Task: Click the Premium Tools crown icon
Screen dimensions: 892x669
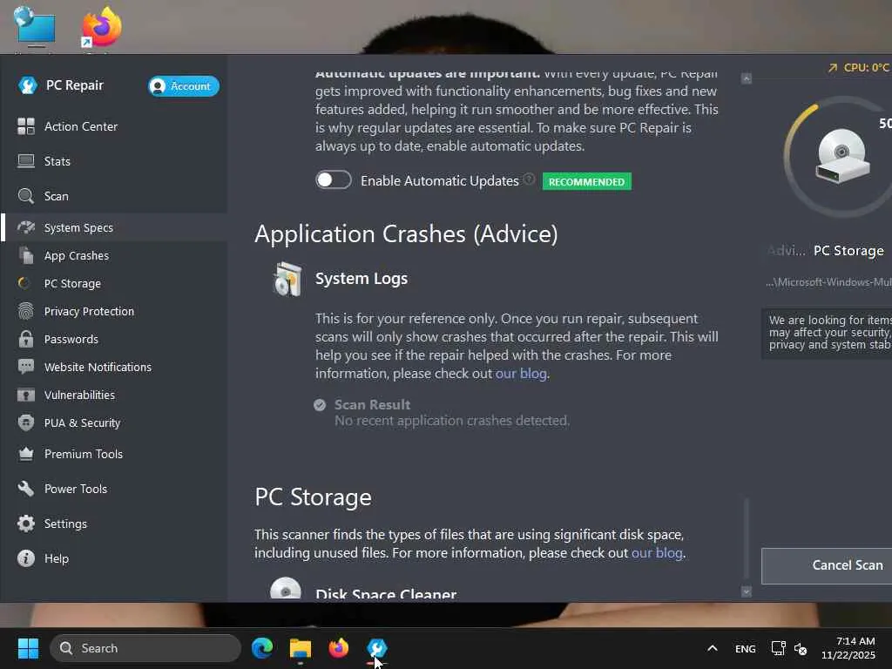Action: (25, 454)
